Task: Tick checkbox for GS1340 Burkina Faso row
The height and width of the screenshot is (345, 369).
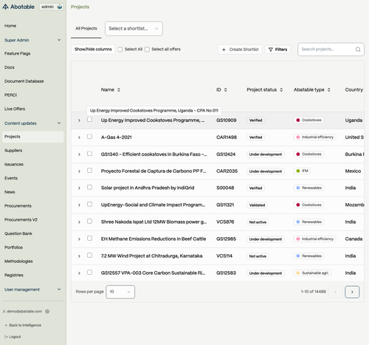Action: 89,154
